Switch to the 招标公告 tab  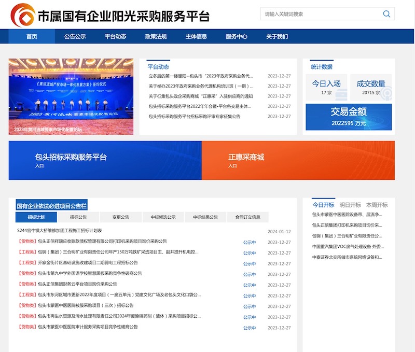(78, 217)
